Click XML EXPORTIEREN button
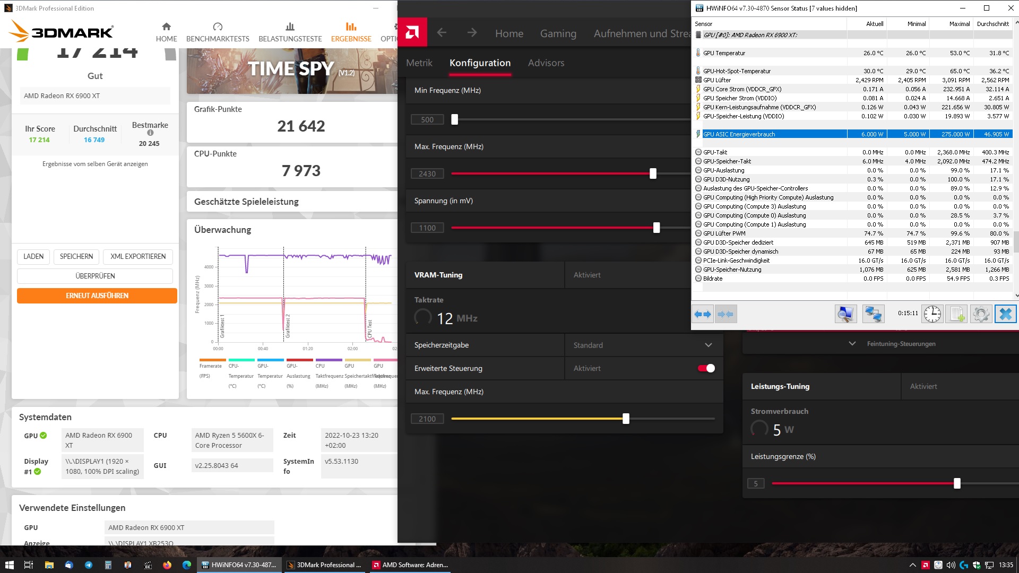This screenshot has height=573, width=1019. [x=138, y=256]
